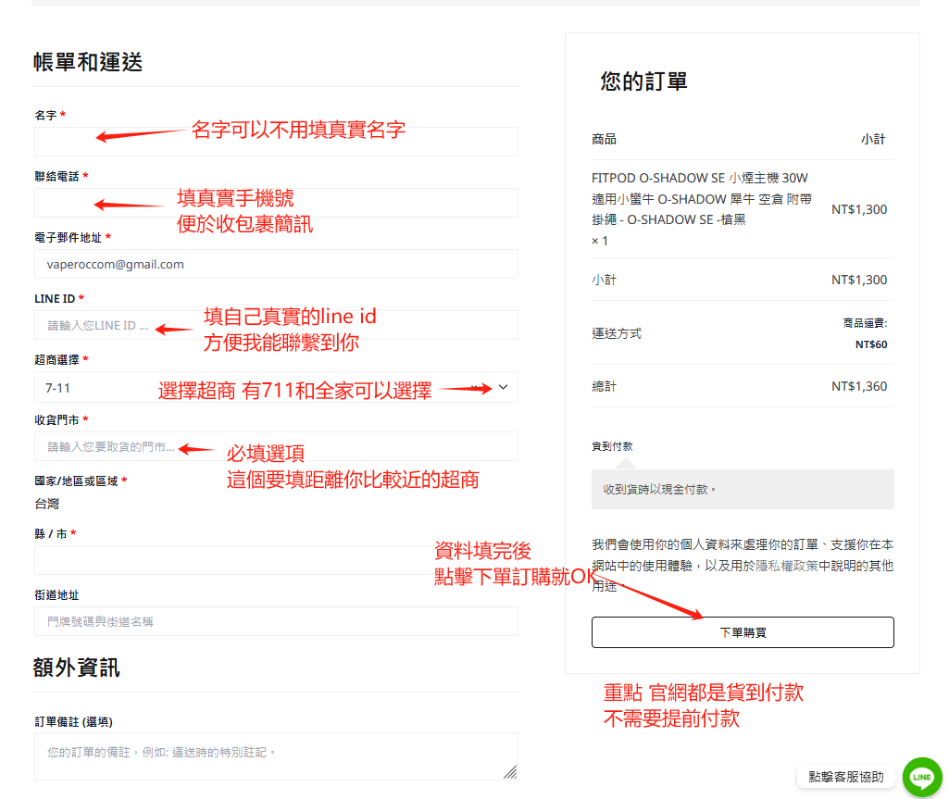Click the 貨到付款 payment method label
949x799 pixels.
(x=612, y=446)
